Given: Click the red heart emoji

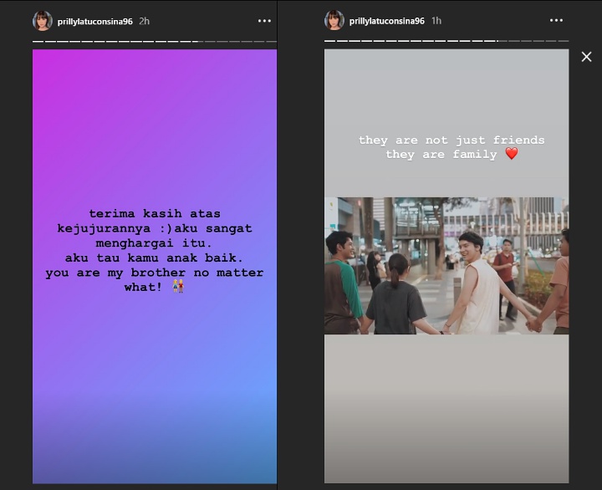Looking at the screenshot, I should point(512,154).
